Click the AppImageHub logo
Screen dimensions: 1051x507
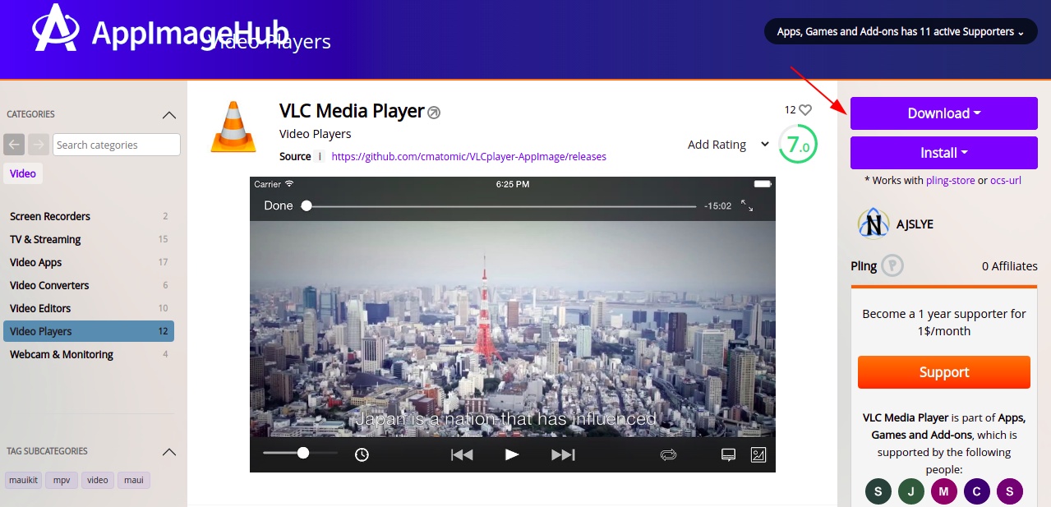[160, 30]
